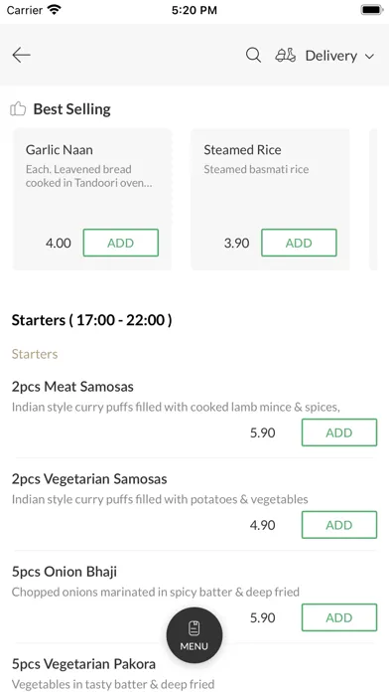Screen dimensions: 389x692
Task: Select the Starters 17:00 - 22:00 section header
Action: pyautogui.click(x=91, y=320)
